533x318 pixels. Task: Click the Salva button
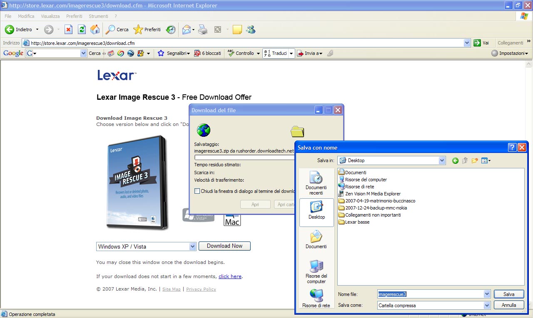[x=509, y=294]
